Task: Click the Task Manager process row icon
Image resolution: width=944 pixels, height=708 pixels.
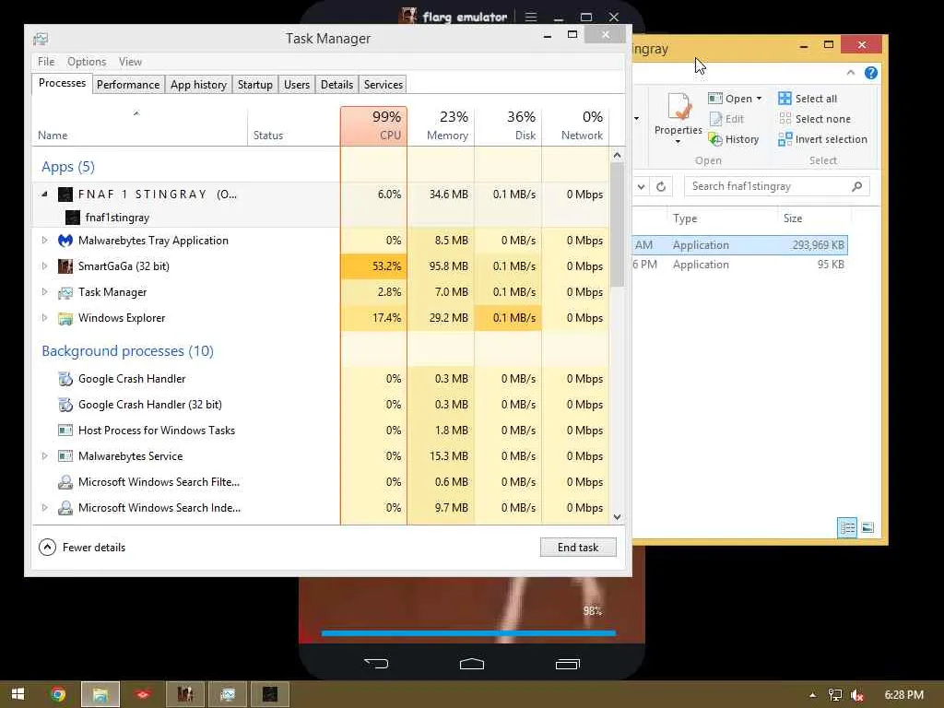Action: pyautogui.click(x=65, y=292)
